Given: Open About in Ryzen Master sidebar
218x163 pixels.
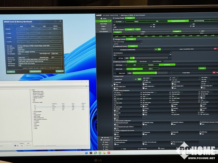Looking at the screenshot, I should click(x=105, y=149).
